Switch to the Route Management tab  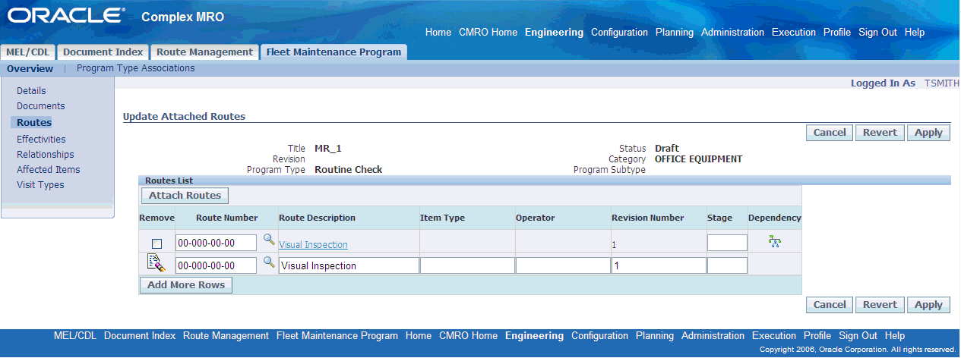click(204, 52)
